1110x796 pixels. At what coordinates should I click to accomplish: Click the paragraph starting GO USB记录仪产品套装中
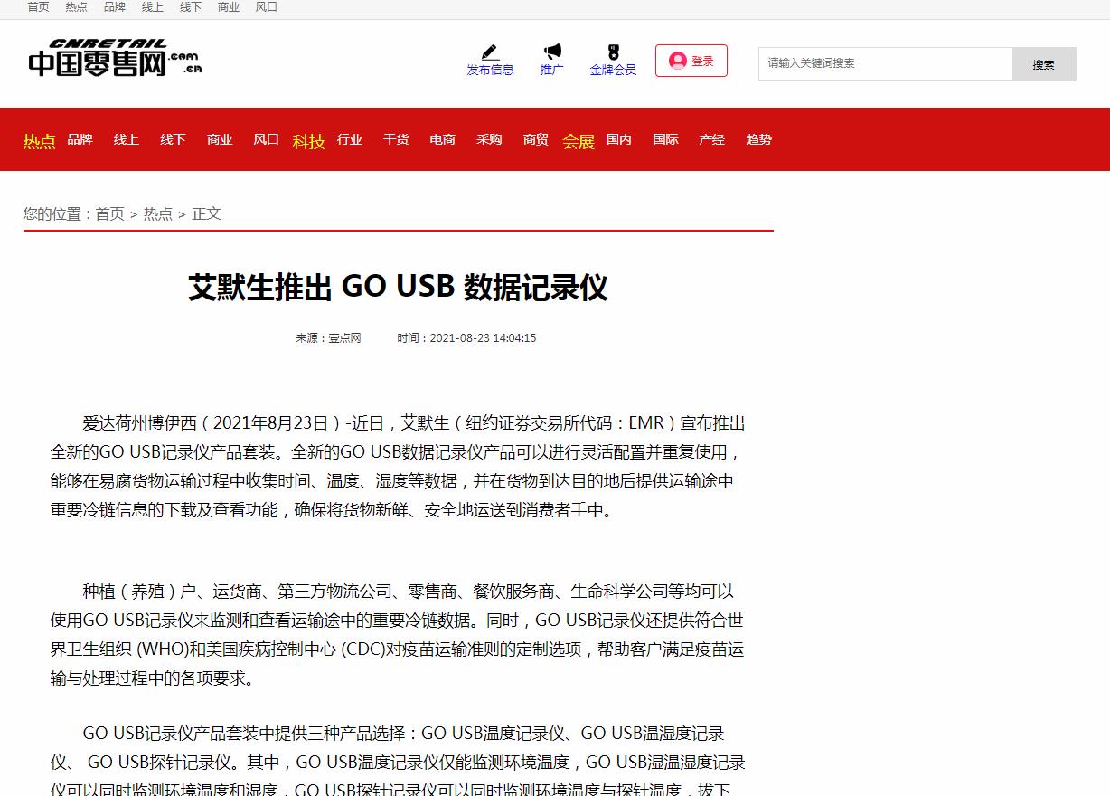tap(398, 760)
